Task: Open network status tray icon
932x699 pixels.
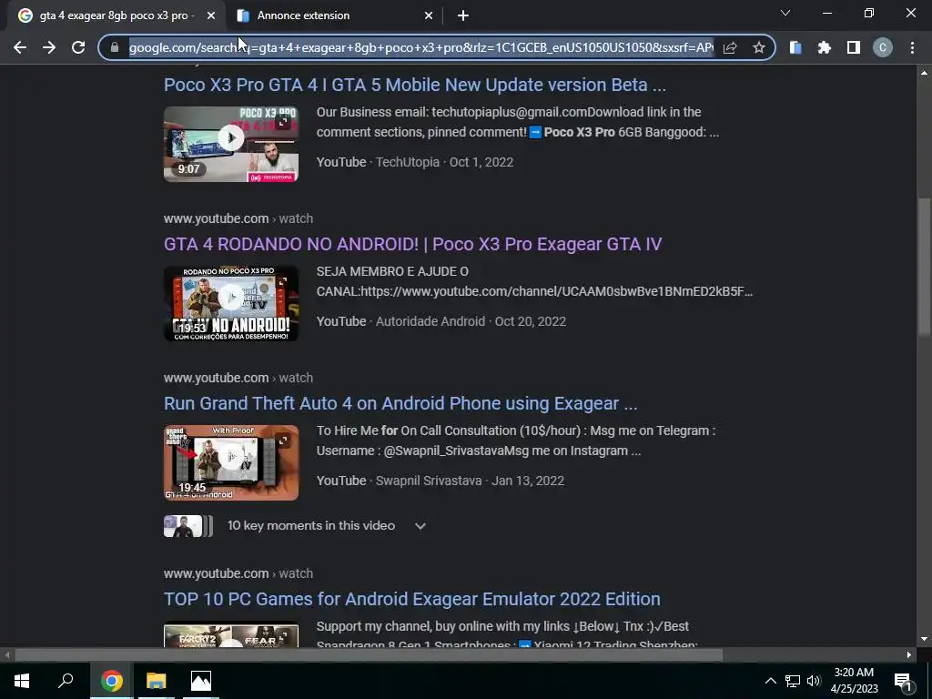Action: pos(793,681)
